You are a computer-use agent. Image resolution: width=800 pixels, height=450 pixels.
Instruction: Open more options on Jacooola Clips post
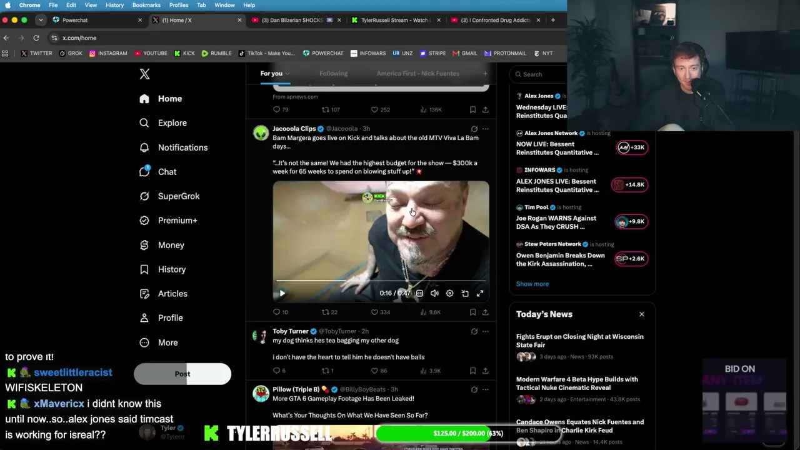(x=485, y=129)
